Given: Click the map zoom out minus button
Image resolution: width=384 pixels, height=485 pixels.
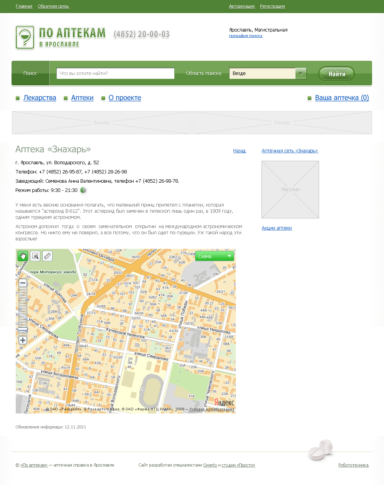Looking at the screenshot, I should tap(23, 283).
